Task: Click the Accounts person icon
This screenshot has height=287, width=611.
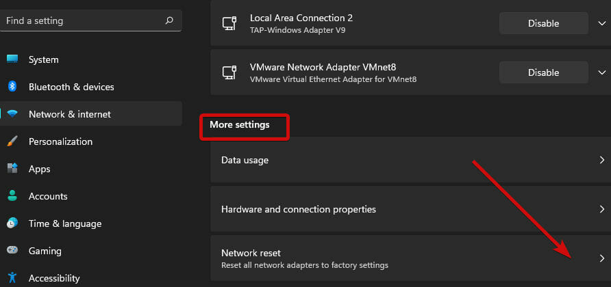Action: tap(12, 195)
